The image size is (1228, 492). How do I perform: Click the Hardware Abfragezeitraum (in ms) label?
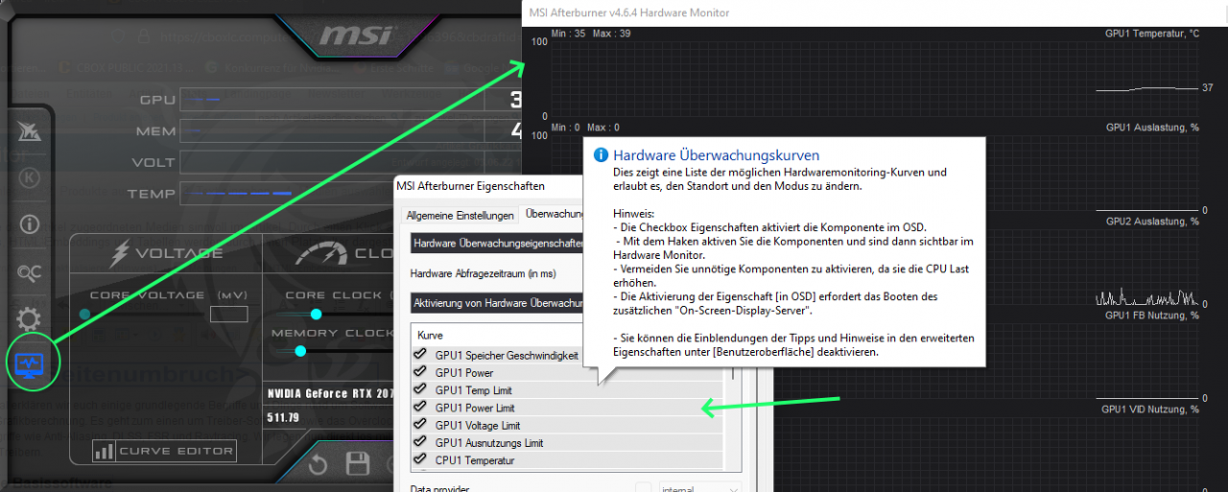481,273
